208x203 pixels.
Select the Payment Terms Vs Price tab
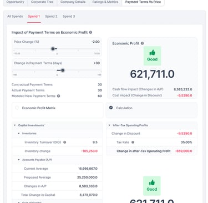(x=143, y=2)
